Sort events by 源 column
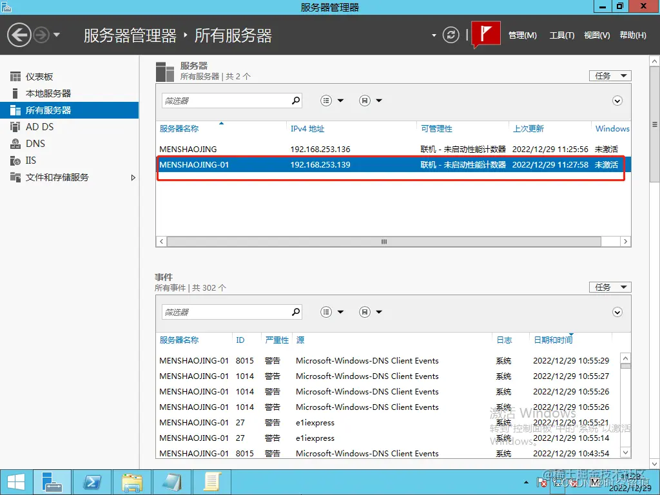The height and width of the screenshot is (495, 660). (300, 340)
